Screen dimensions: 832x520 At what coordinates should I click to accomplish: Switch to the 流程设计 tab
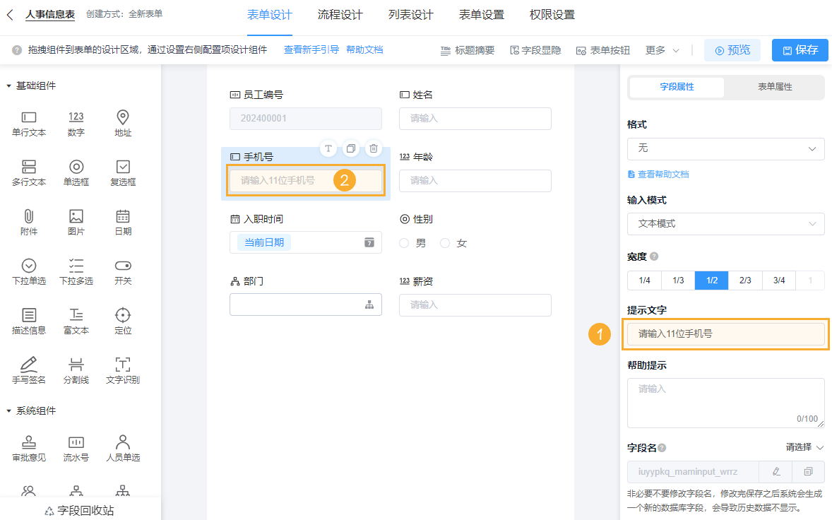pos(340,13)
